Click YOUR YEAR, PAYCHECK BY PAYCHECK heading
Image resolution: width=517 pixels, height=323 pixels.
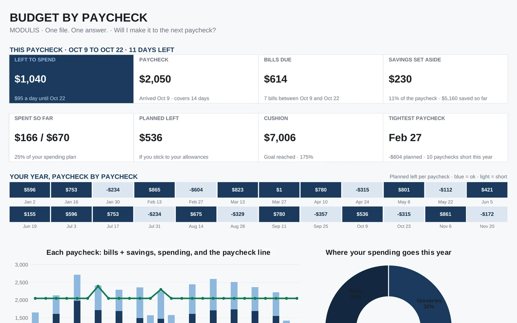click(74, 177)
